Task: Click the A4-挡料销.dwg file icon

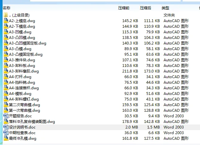Action: click(6, 82)
